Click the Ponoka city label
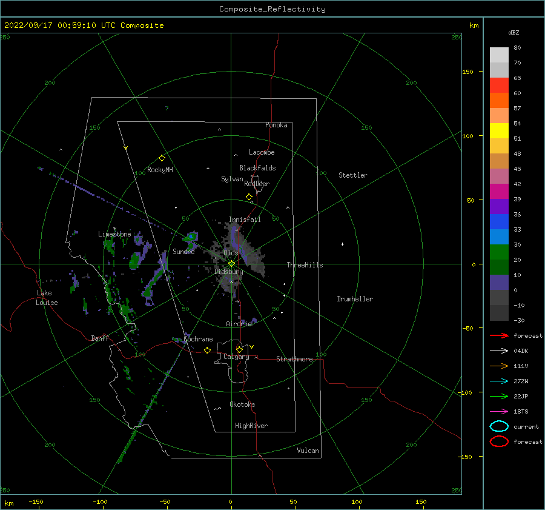The height and width of the screenshot is (510, 545). (276, 125)
